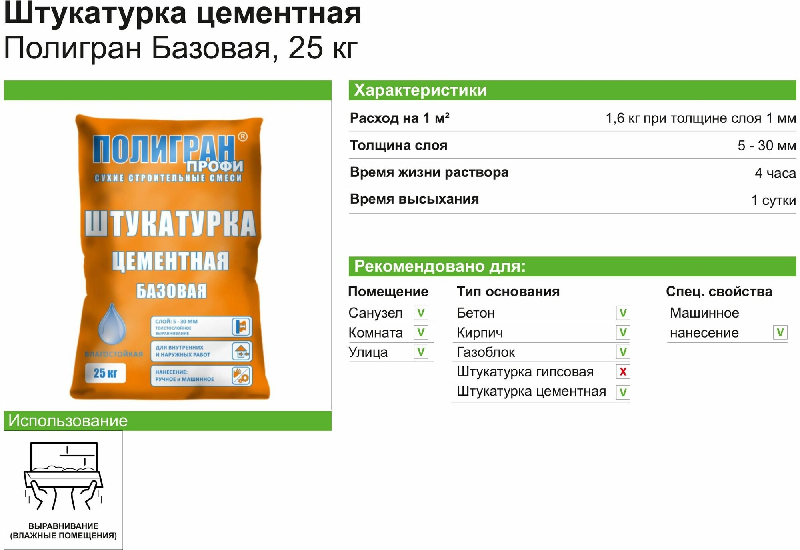This screenshot has height=550, width=800.
Task: Click the Время высыхания label
Action: pos(414,199)
